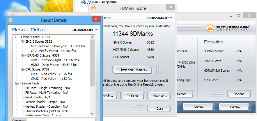Select Pixel Shader N/A row
Image resolution: width=257 pixels, height=121 pixels.
[38, 97]
